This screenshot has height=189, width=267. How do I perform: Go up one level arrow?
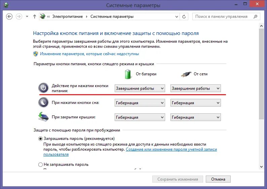[35, 16]
